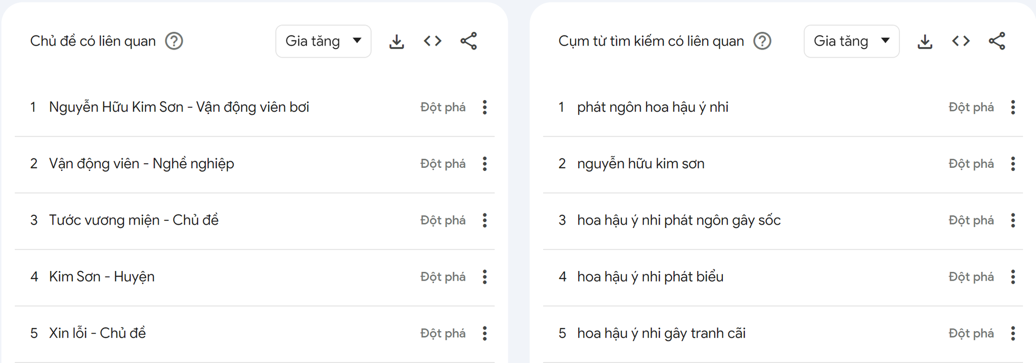Open topic Nguyễn Hữu Kim Sơn - Vận động viên bơi
1036x363 pixels.
(x=179, y=107)
